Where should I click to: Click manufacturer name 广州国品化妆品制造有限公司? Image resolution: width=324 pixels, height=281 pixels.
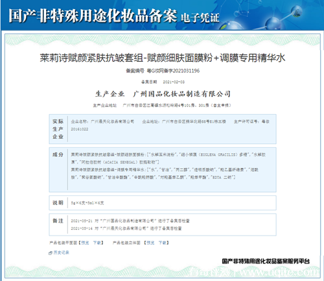click(181, 94)
